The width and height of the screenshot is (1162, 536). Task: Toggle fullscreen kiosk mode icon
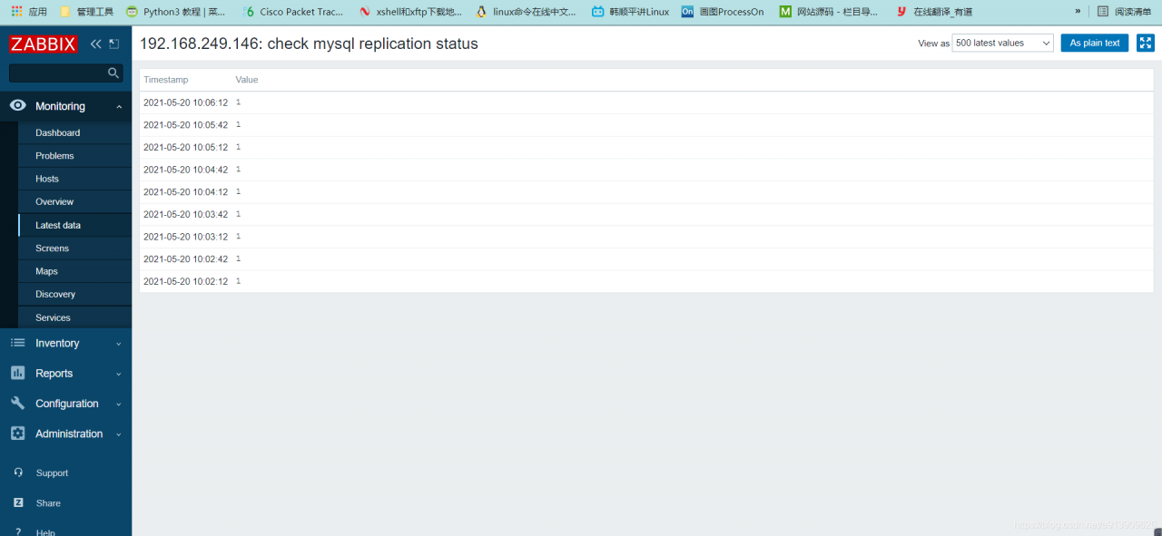tap(1145, 43)
